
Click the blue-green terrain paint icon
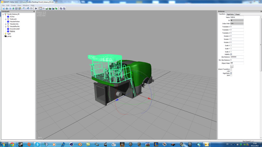[53, 8]
